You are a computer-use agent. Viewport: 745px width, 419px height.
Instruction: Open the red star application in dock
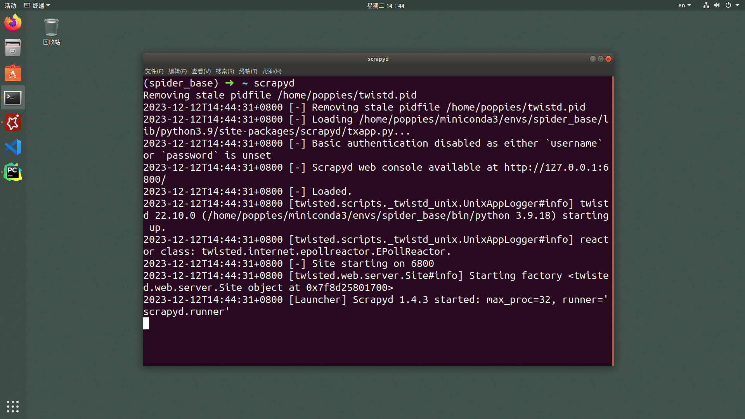(x=13, y=123)
